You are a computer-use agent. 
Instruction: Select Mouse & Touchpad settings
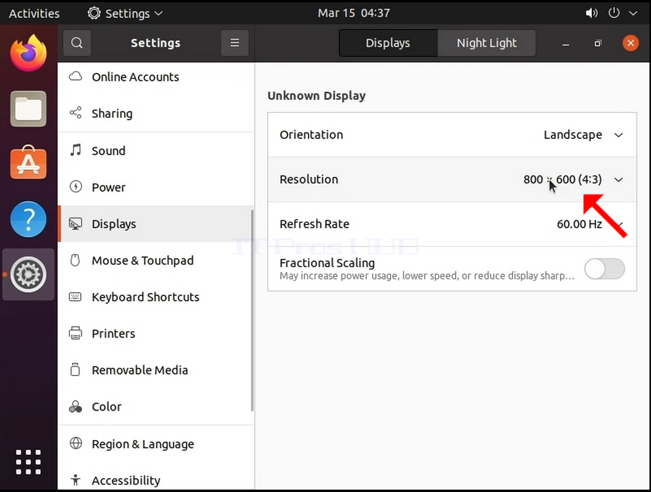click(156, 261)
